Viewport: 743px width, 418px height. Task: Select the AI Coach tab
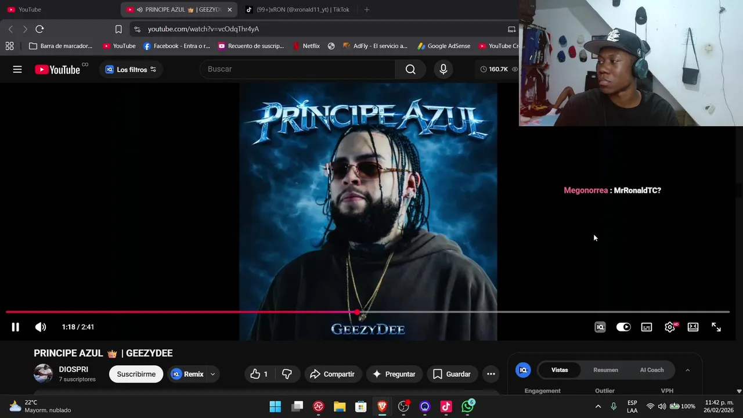tap(651, 370)
